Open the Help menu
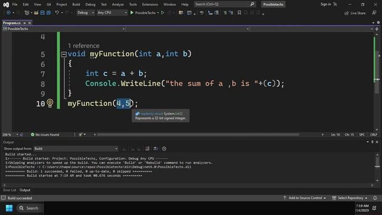 pos(185,4)
